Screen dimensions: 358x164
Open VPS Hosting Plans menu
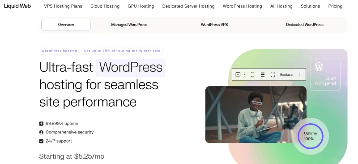(63, 6)
